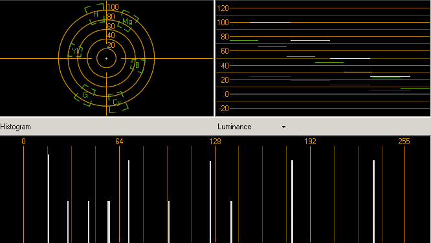Click the 0 label on histogram axis
This screenshot has height=243, width=431.
click(24, 142)
